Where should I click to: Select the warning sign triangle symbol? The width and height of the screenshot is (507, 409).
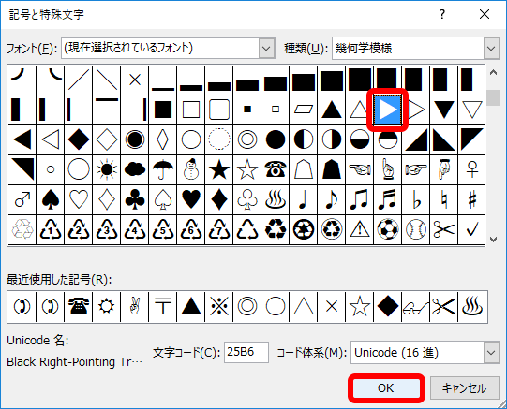point(359,229)
